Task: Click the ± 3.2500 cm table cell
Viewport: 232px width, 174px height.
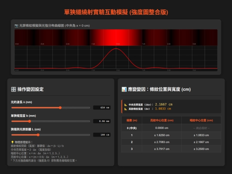Action: [x=201, y=149]
